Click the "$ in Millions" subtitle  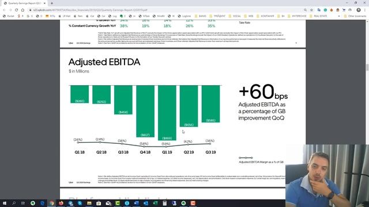79,71
